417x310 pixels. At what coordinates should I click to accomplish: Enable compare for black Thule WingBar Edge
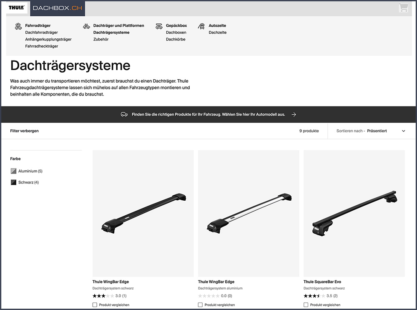pyautogui.click(x=95, y=305)
